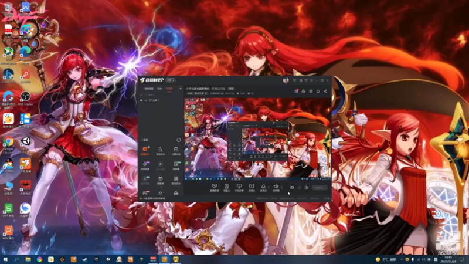Open the Windows Start menu

[5, 259]
